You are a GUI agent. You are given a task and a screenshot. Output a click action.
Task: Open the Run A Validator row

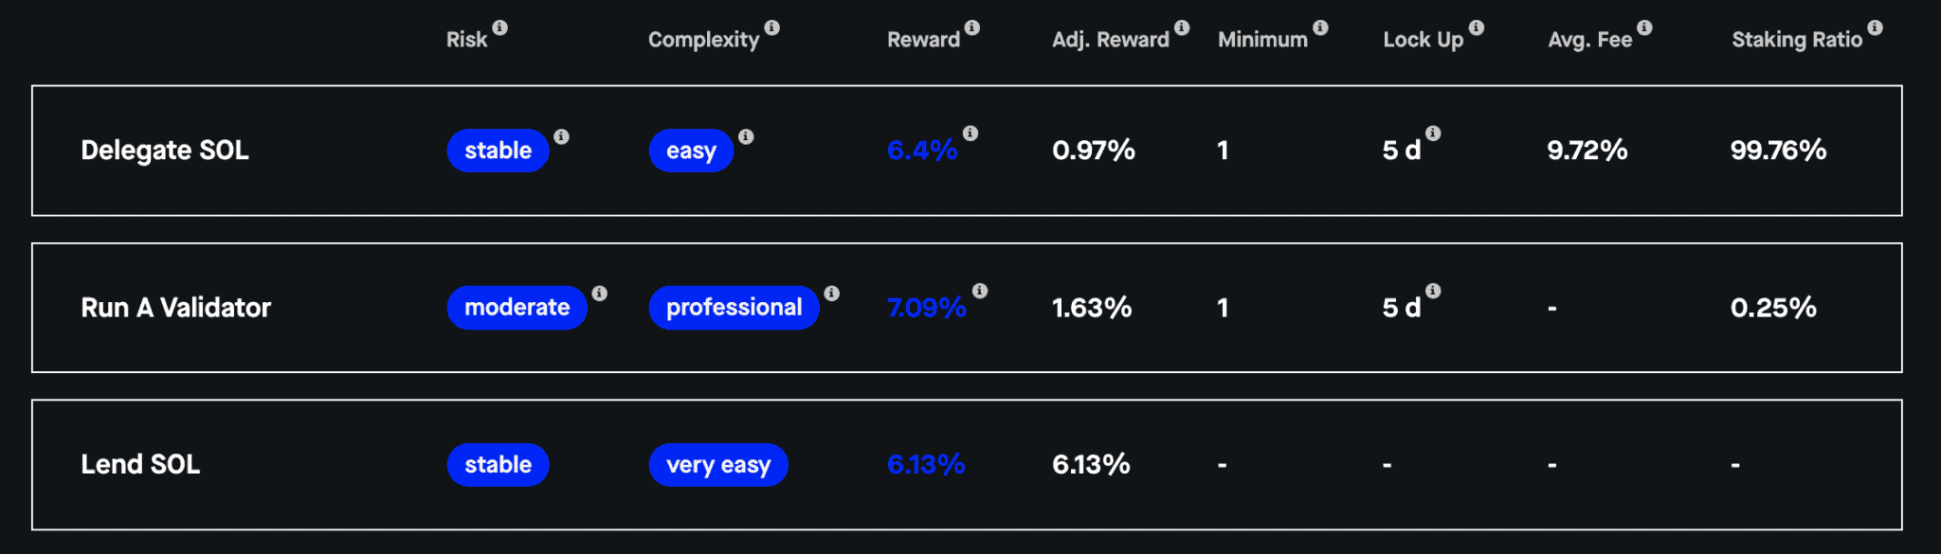pos(967,308)
